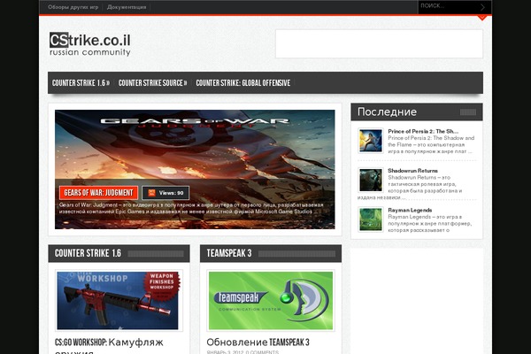Focus the "ПОИСК" search field

click(x=448, y=6)
